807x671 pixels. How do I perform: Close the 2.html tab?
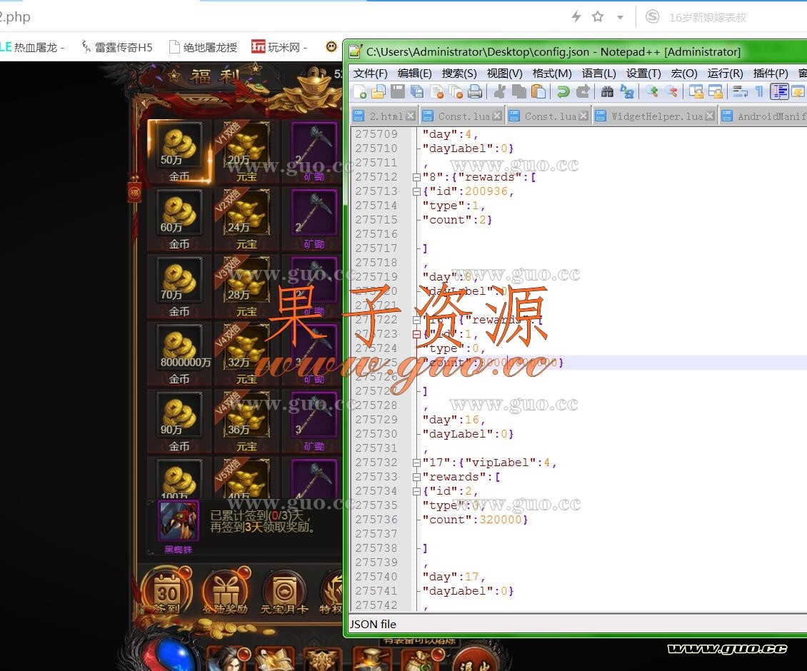click(x=410, y=116)
